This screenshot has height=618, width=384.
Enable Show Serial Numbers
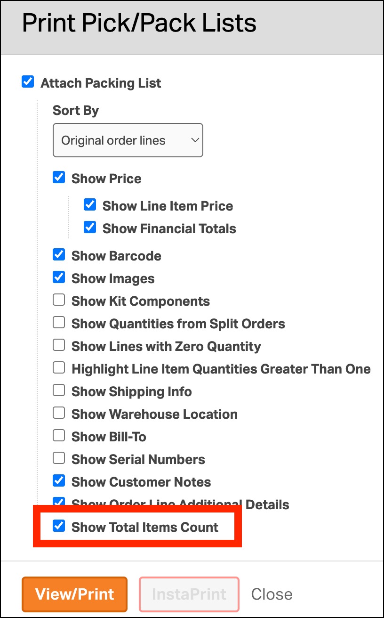pos(59,459)
